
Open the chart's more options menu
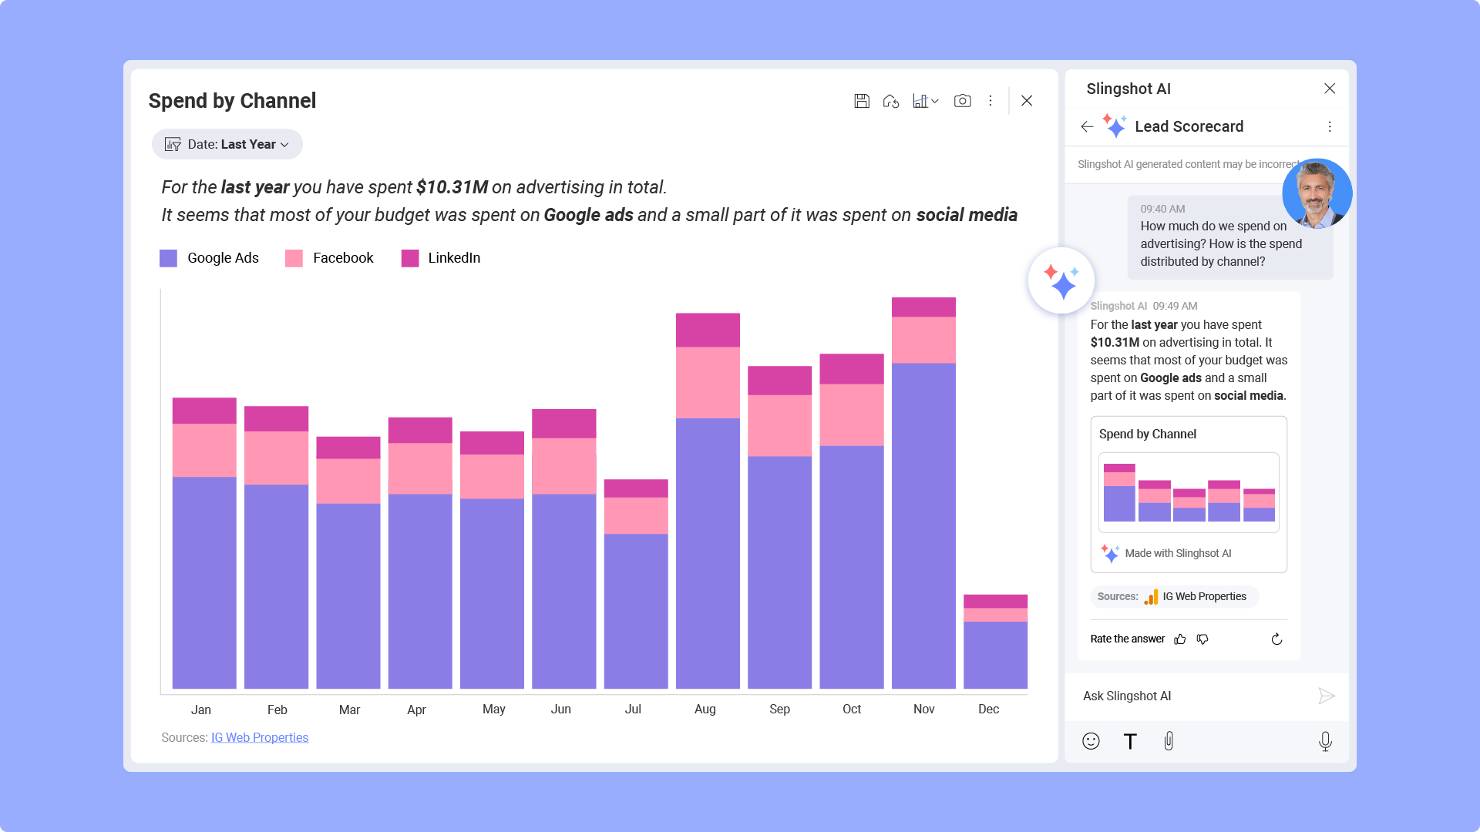[990, 100]
